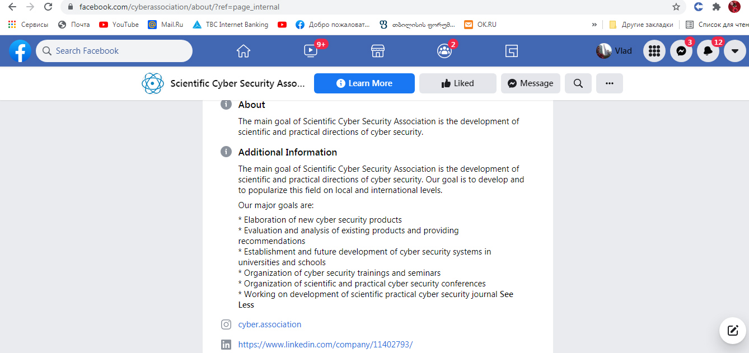Open the Gaming icon in navbar
The width and height of the screenshot is (749, 353).
(511, 51)
